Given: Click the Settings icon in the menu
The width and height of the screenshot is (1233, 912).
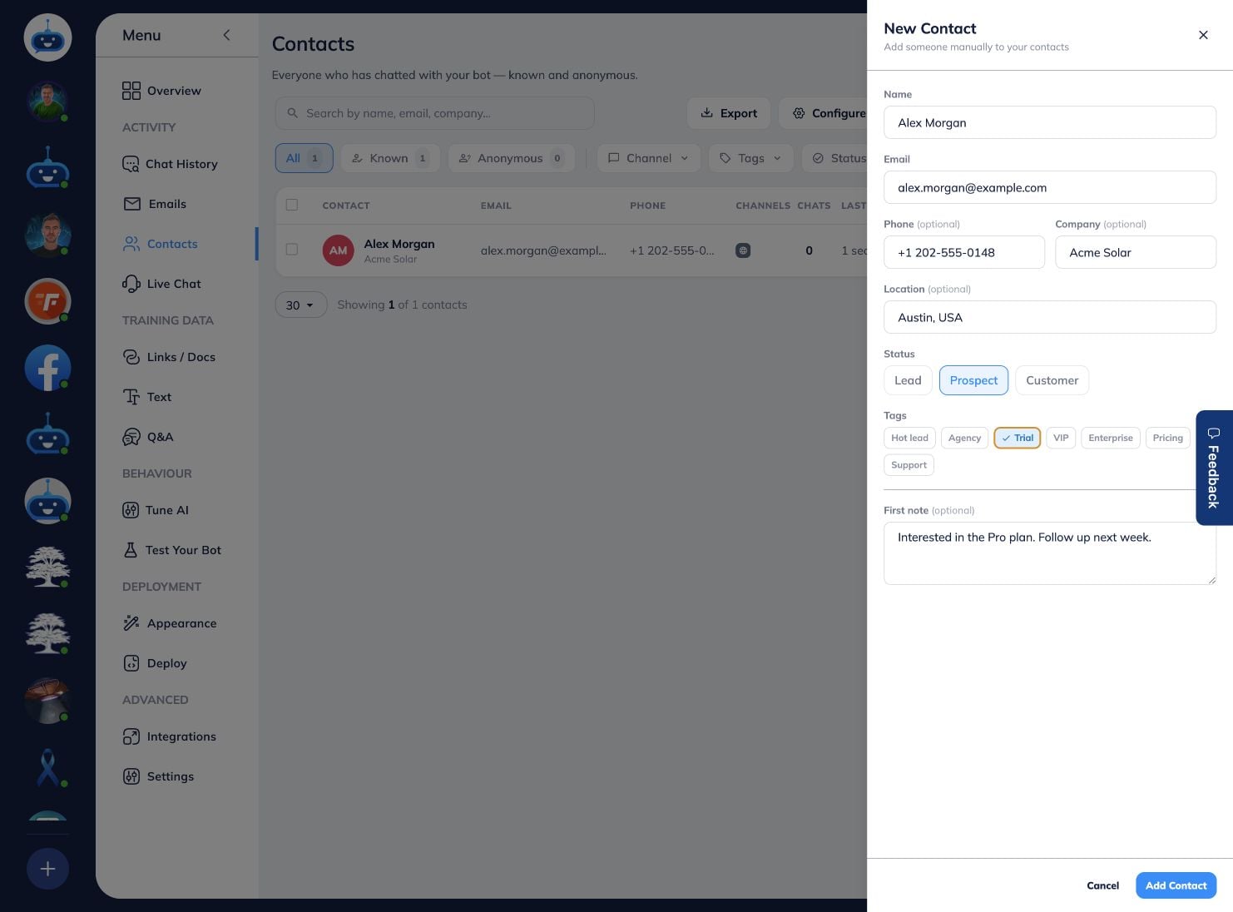Looking at the screenshot, I should click(131, 776).
